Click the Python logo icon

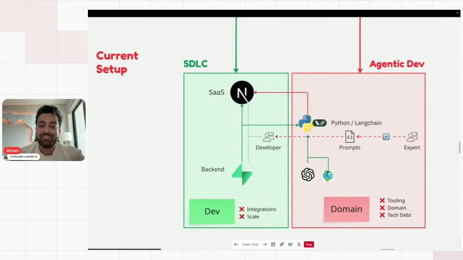pos(306,123)
